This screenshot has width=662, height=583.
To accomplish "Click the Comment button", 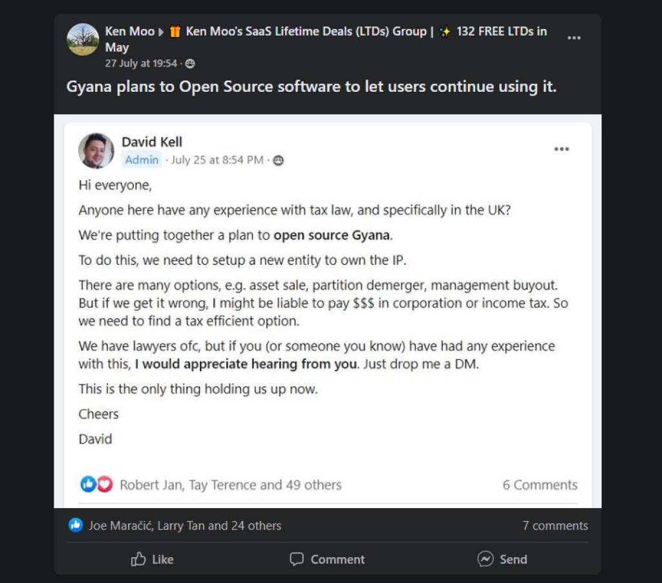I will pyautogui.click(x=327, y=559).
